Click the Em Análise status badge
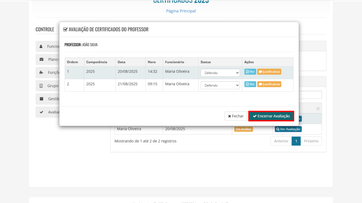 pos(243,129)
